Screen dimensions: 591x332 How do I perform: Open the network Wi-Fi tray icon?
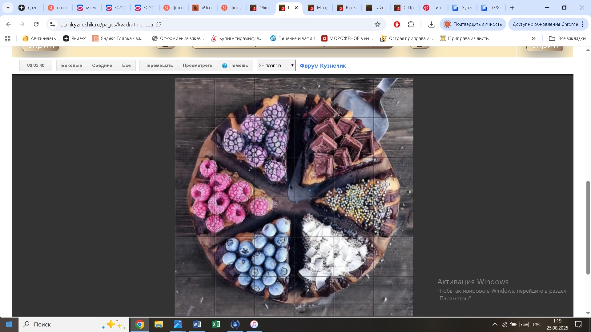tap(504, 324)
